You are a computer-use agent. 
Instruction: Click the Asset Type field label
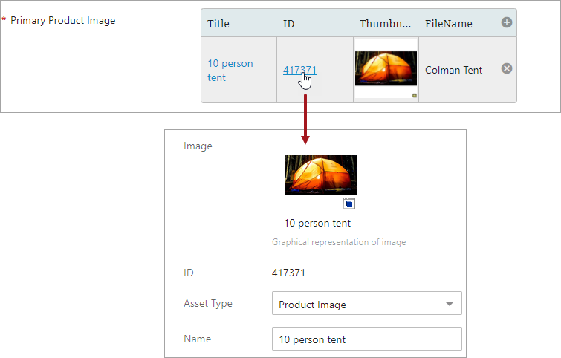(207, 303)
